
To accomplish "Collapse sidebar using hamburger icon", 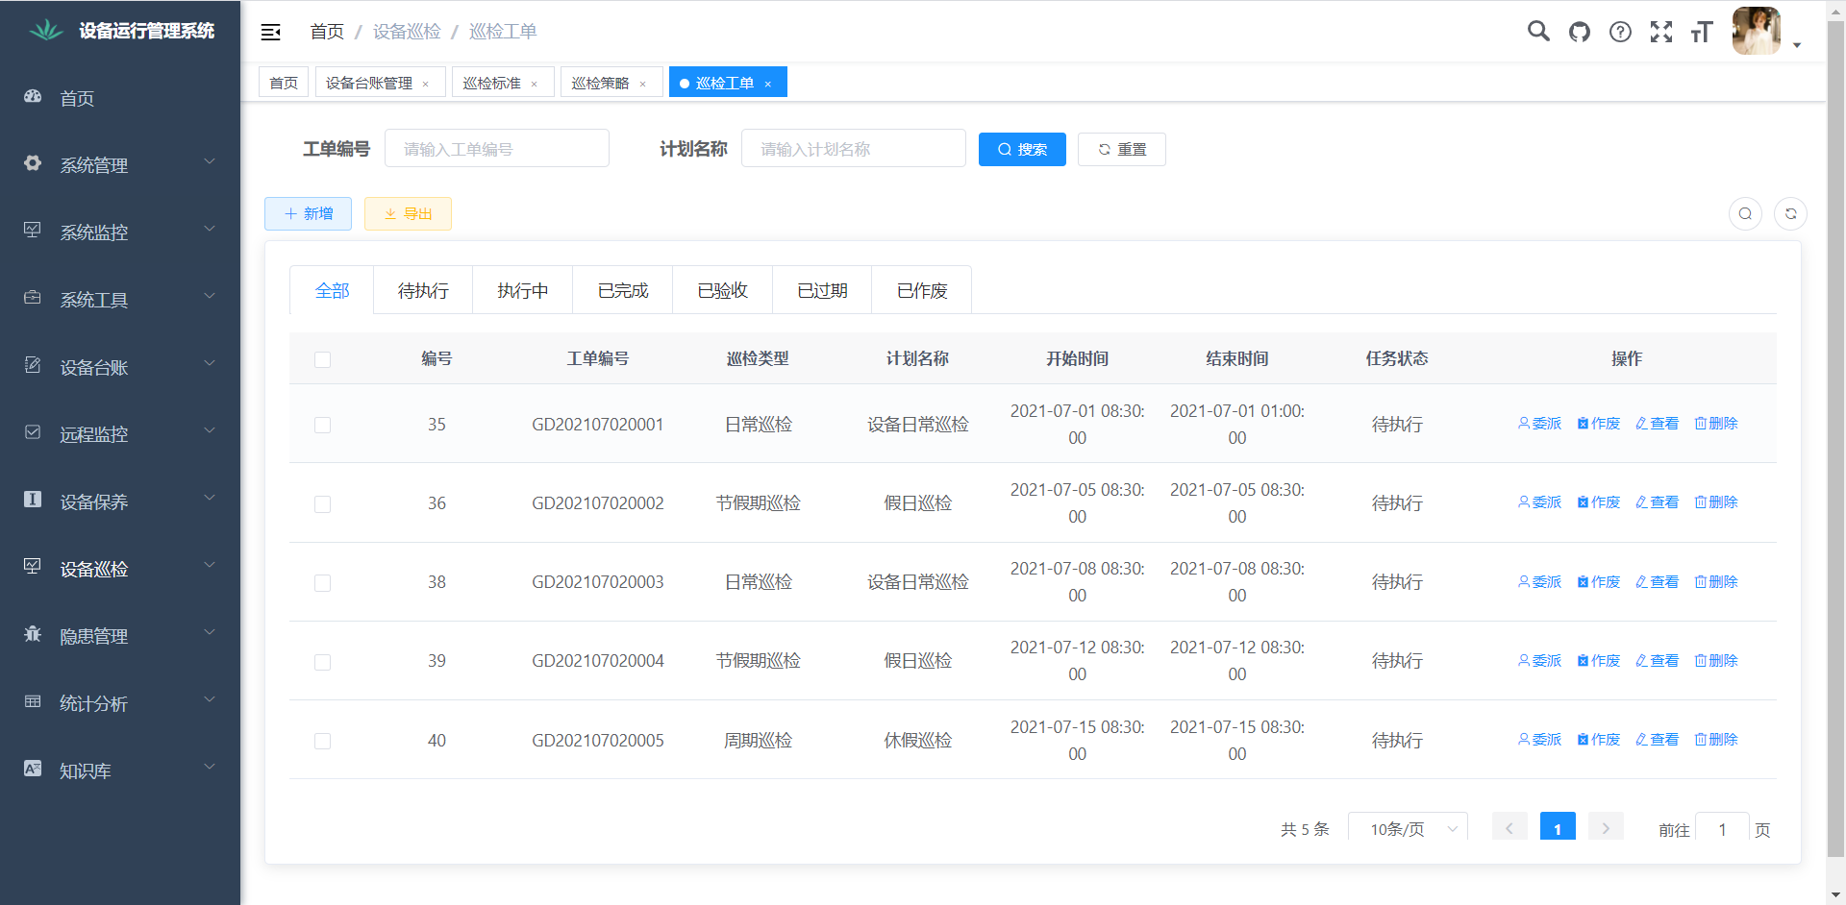I will [x=270, y=32].
